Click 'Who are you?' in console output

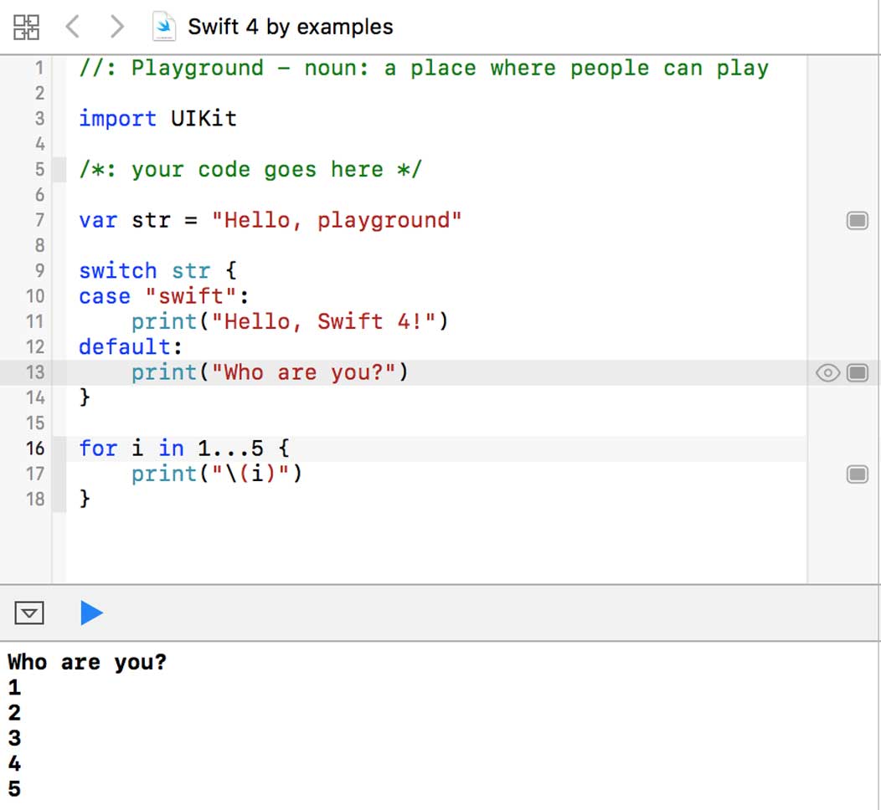click(87, 663)
